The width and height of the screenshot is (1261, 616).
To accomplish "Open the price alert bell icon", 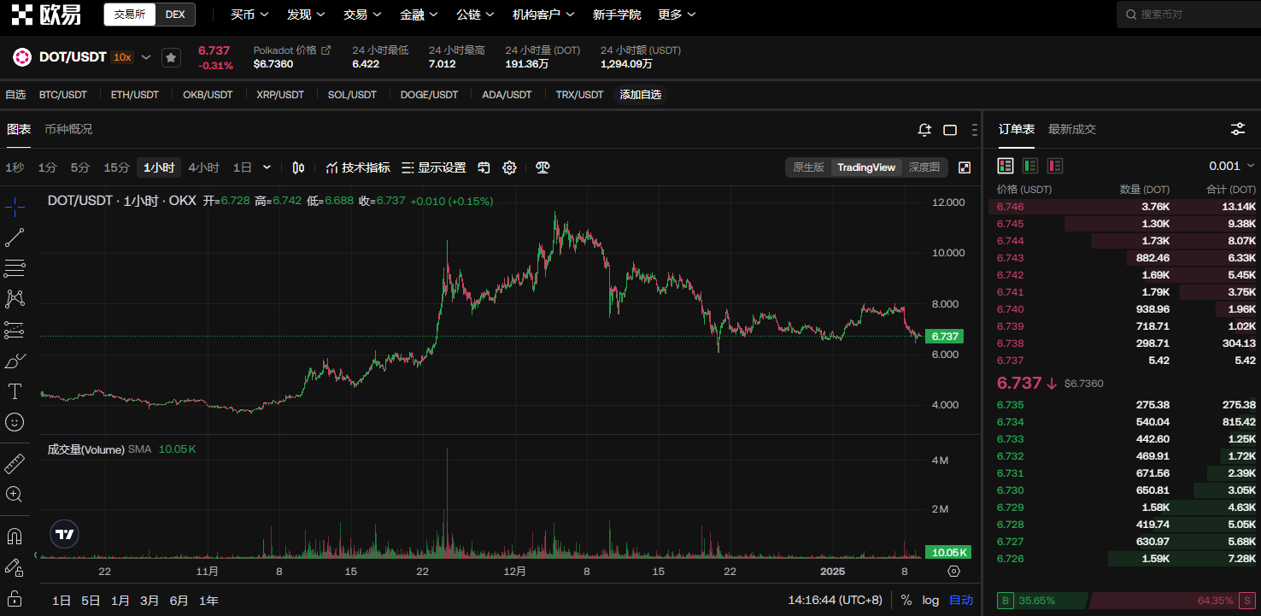I will click(x=924, y=130).
